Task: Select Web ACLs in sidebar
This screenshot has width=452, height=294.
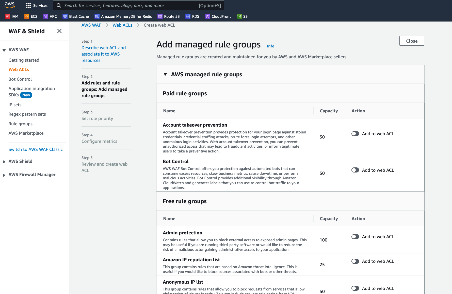Action: [19, 70]
